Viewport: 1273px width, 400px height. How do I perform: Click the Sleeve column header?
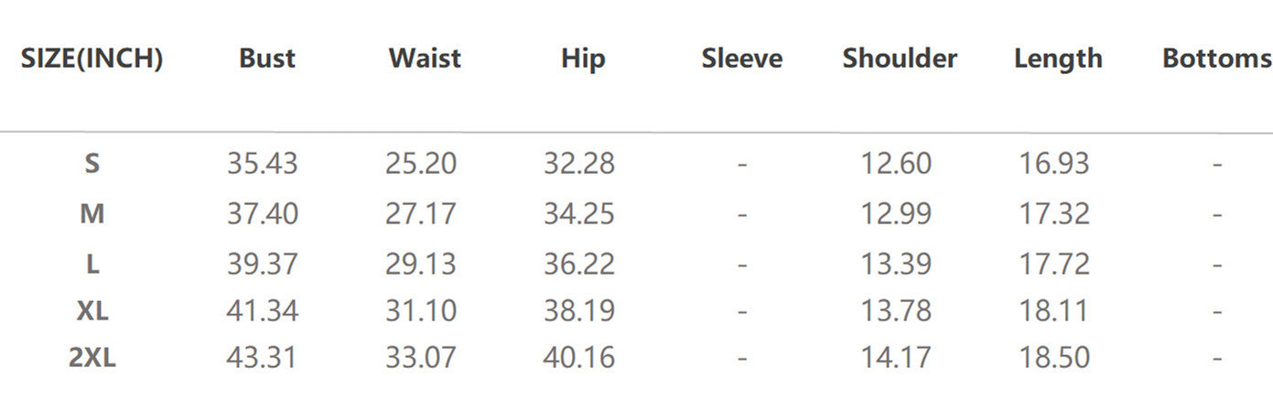(741, 59)
